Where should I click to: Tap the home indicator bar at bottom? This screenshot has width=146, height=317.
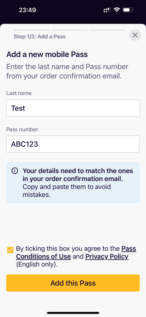click(x=73, y=313)
